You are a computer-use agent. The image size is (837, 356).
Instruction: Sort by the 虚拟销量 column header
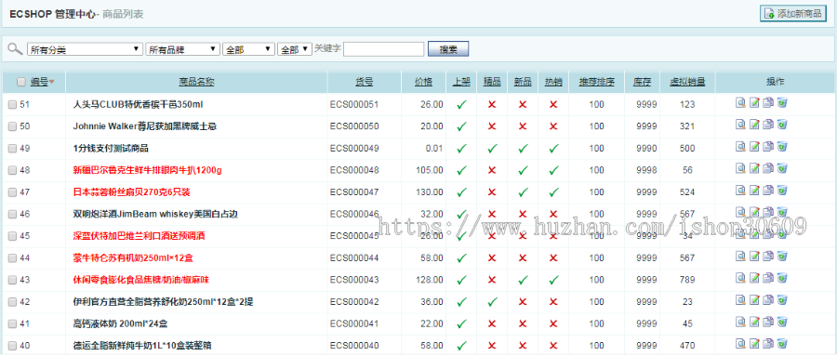click(x=687, y=82)
